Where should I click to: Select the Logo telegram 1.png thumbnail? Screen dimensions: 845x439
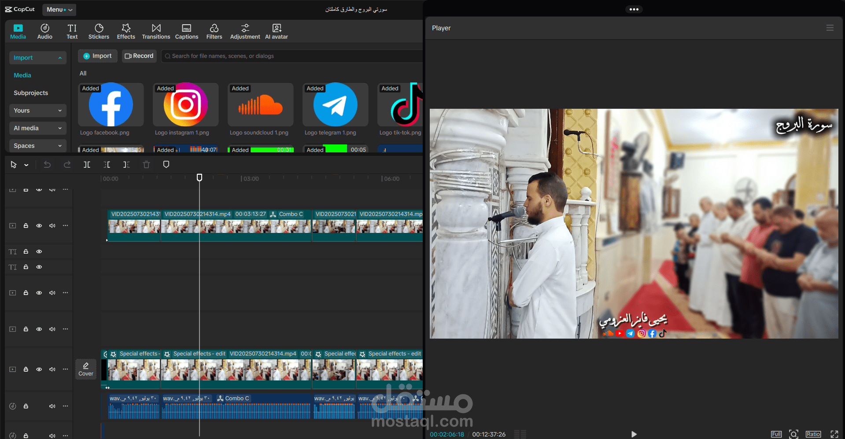[336, 105]
